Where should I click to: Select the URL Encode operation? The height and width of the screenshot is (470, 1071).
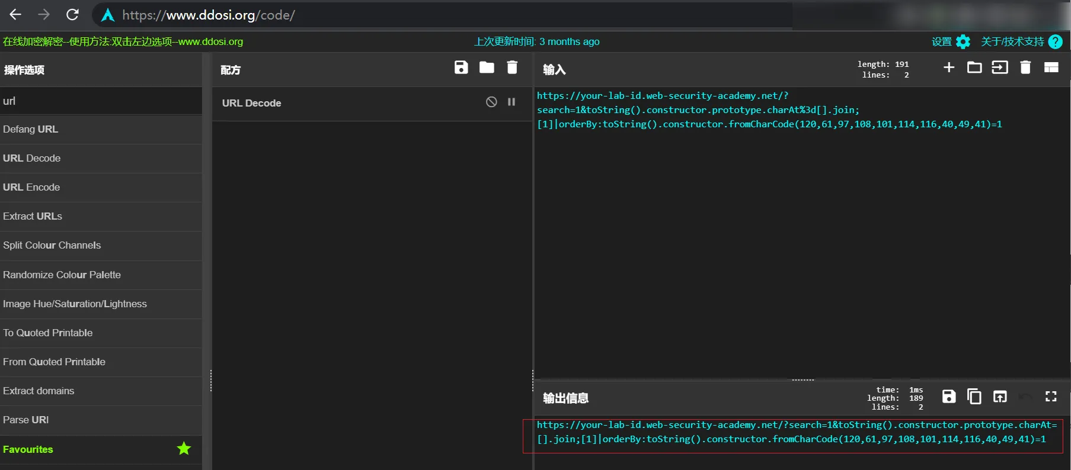tap(101, 187)
